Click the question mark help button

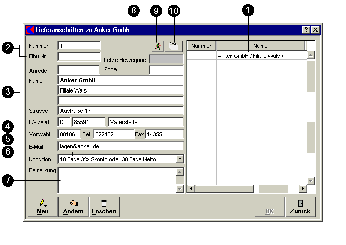(x=306, y=30)
